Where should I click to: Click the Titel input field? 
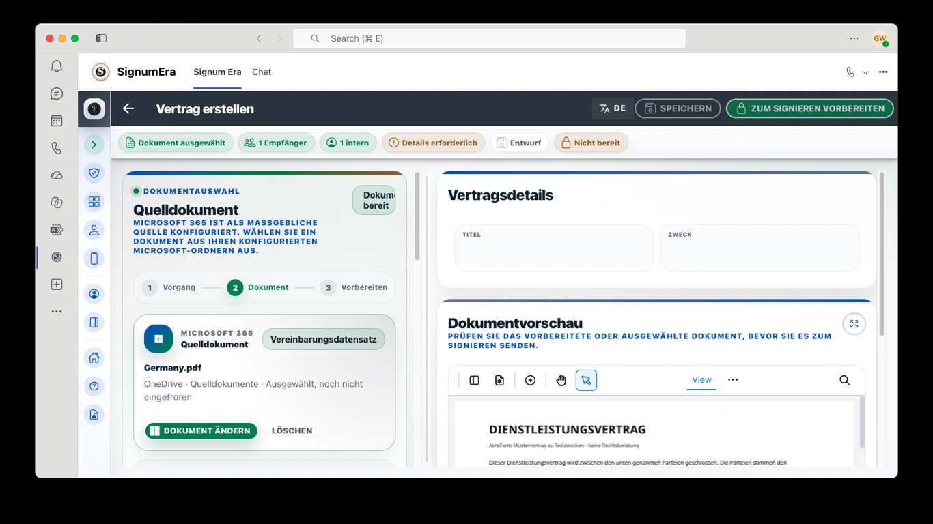[554, 248]
